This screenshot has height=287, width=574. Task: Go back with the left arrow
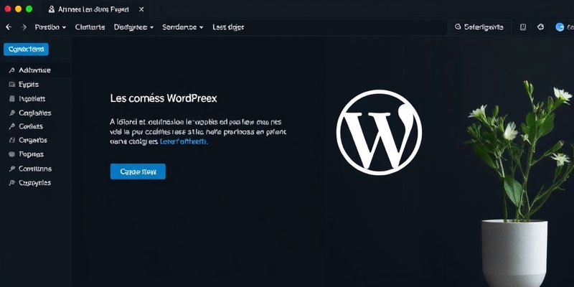(9, 27)
